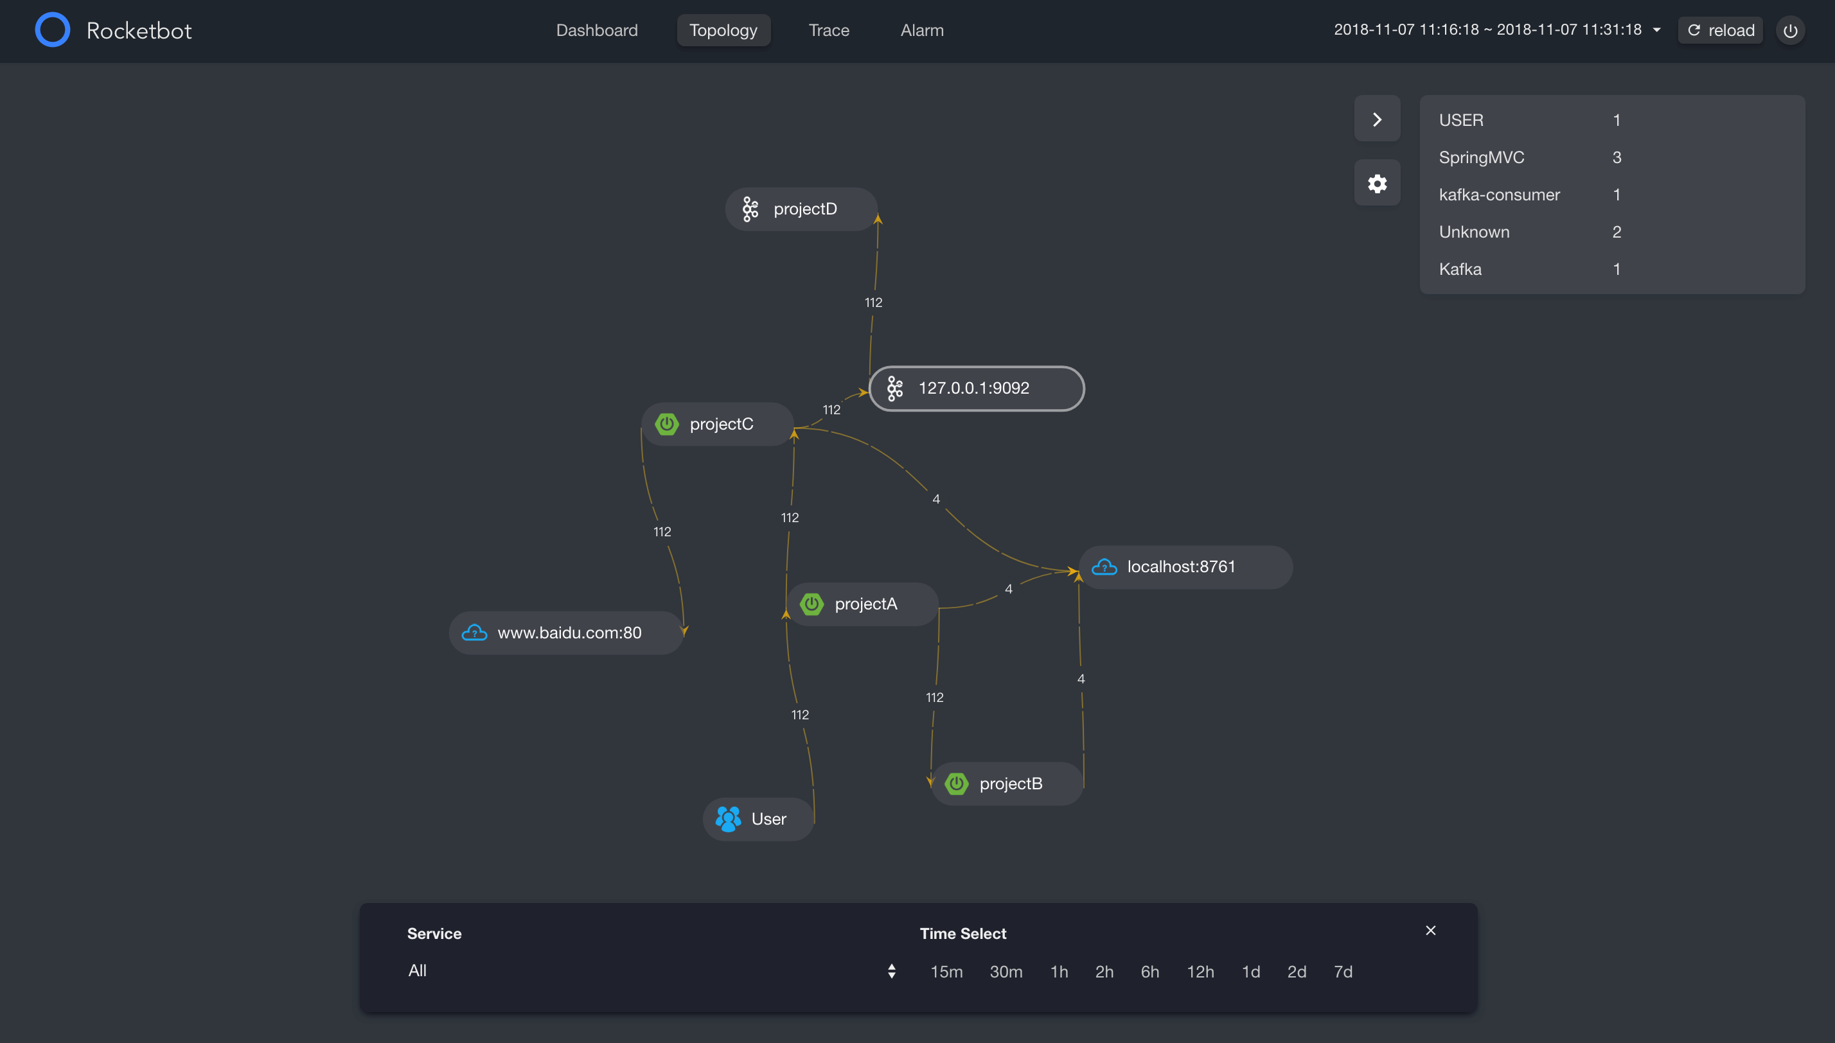Open the time range dropdown selector
The image size is (1835, 1043).
(1655, 29)
